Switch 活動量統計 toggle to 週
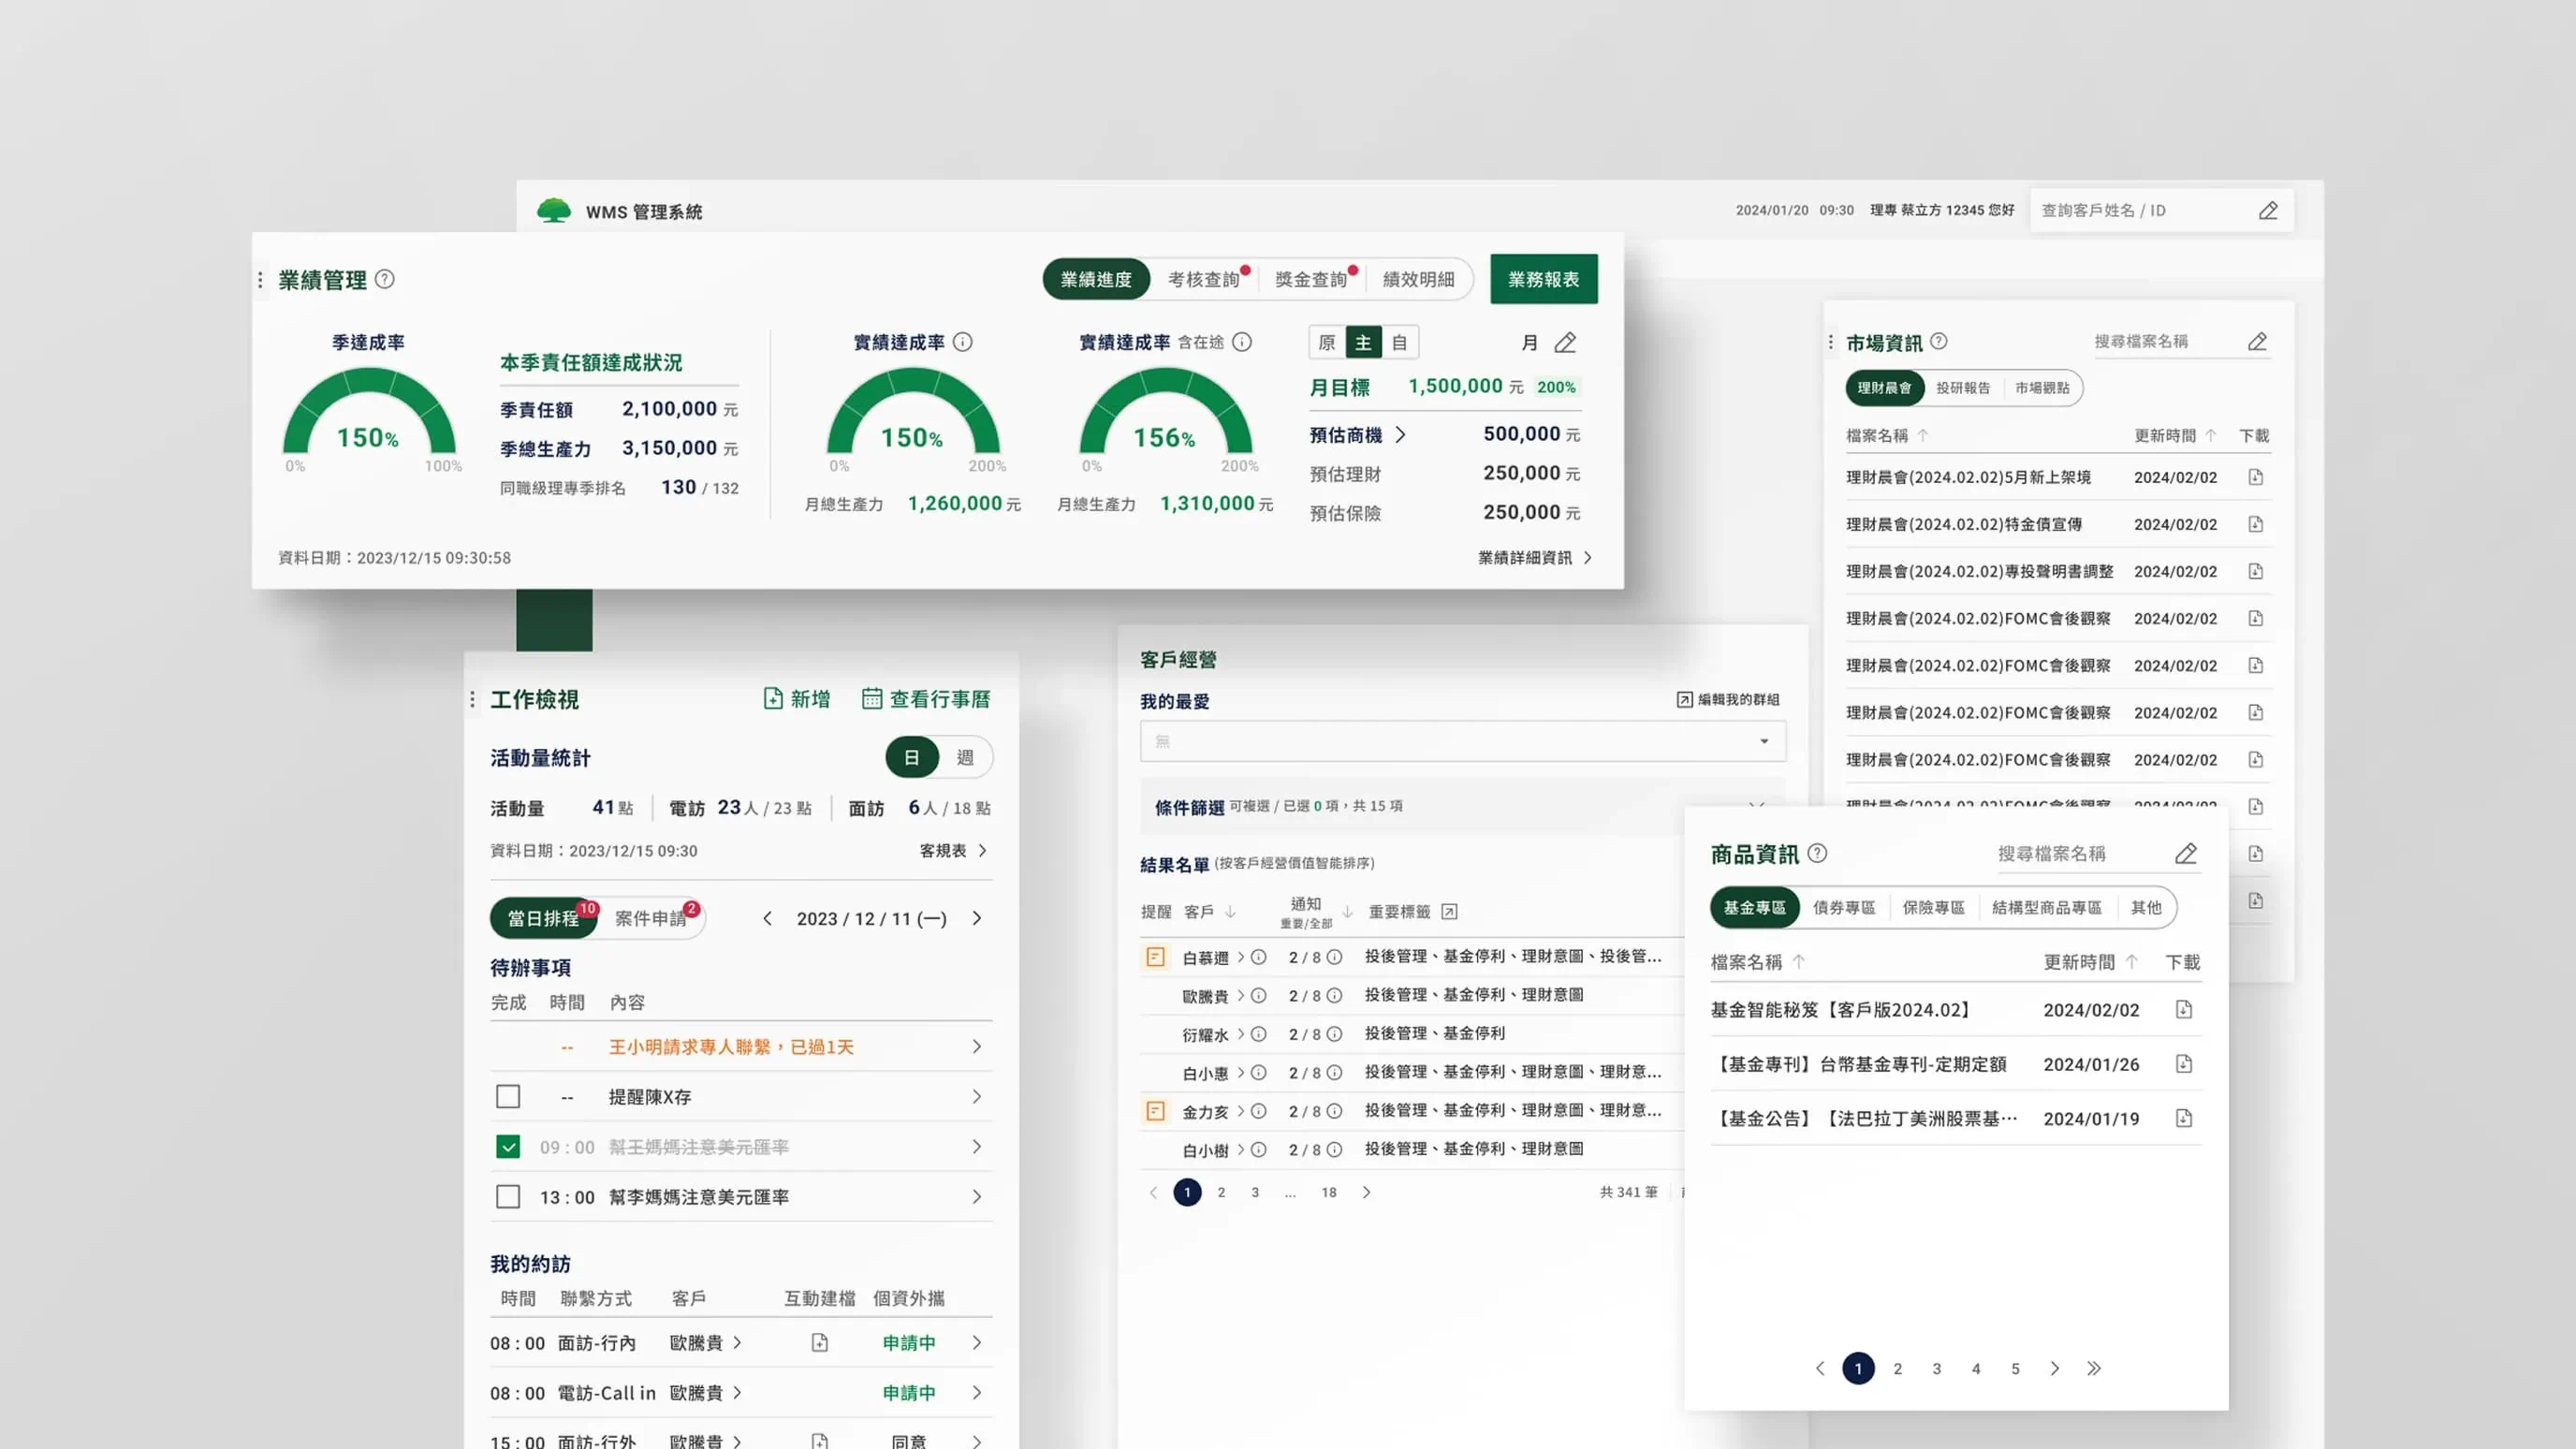 (964, 757)
